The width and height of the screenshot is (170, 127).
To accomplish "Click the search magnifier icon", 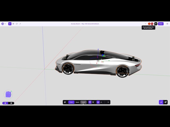I will (x=20, y=24).
